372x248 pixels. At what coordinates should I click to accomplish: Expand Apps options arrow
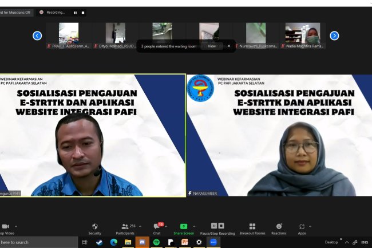point(310,226)
